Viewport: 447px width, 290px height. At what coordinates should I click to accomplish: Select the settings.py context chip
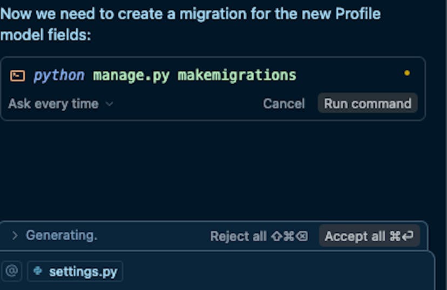coord(76,272)
